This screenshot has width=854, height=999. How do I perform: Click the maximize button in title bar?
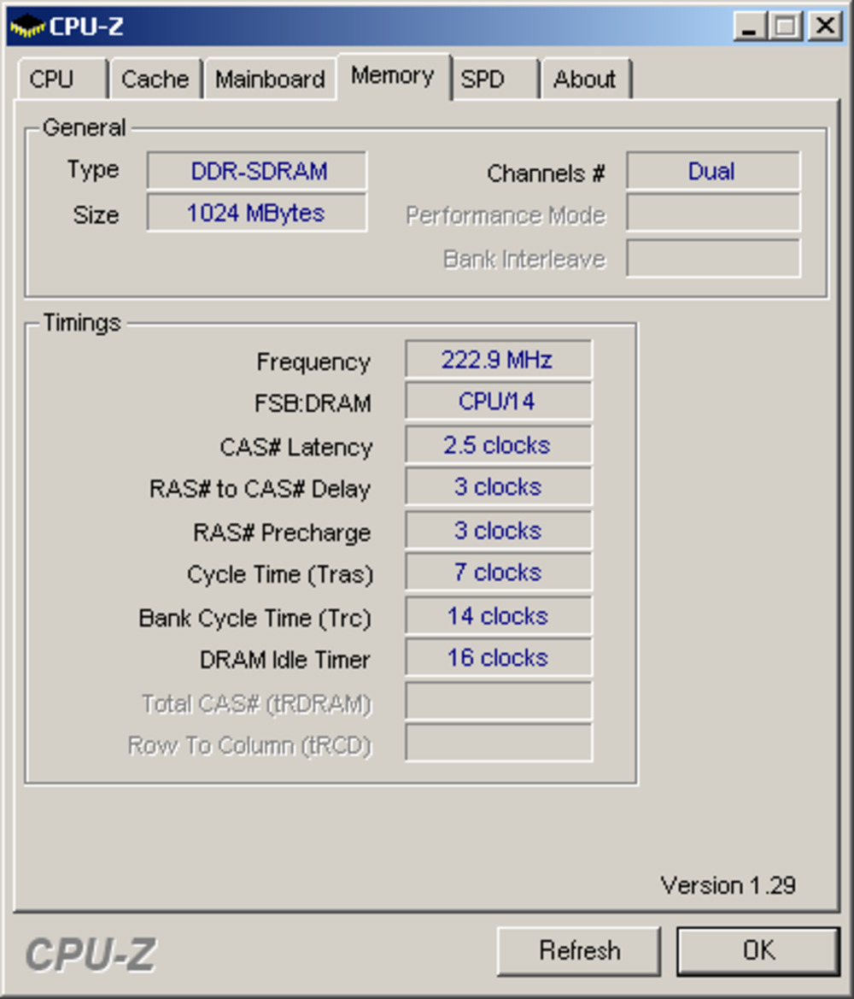786,26
